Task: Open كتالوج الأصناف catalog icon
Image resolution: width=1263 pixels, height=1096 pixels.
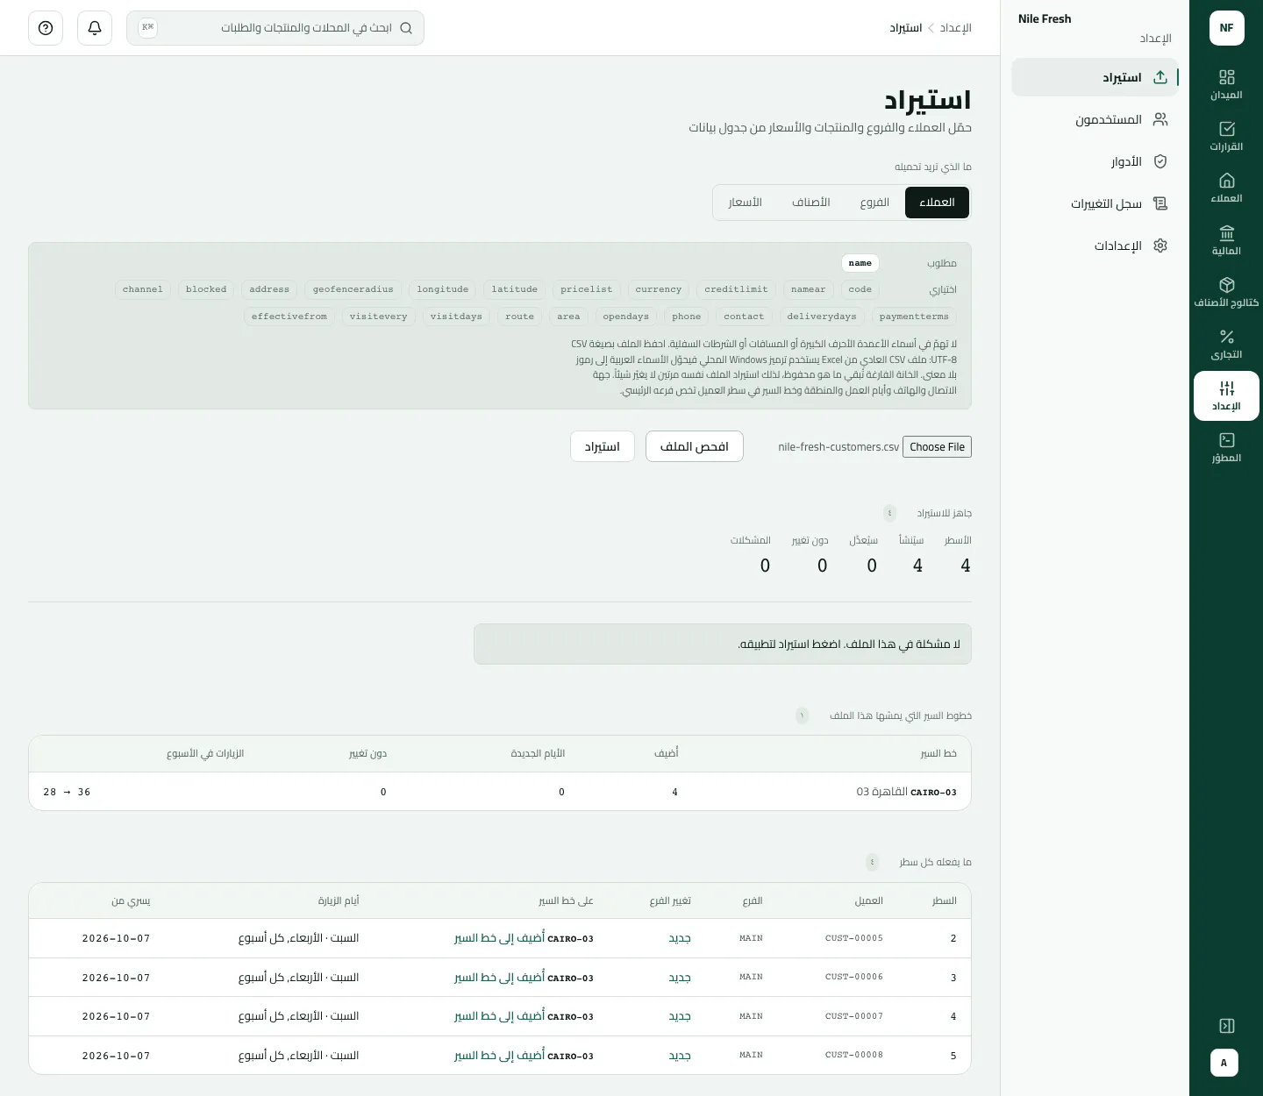Action: coord(1226,292)
